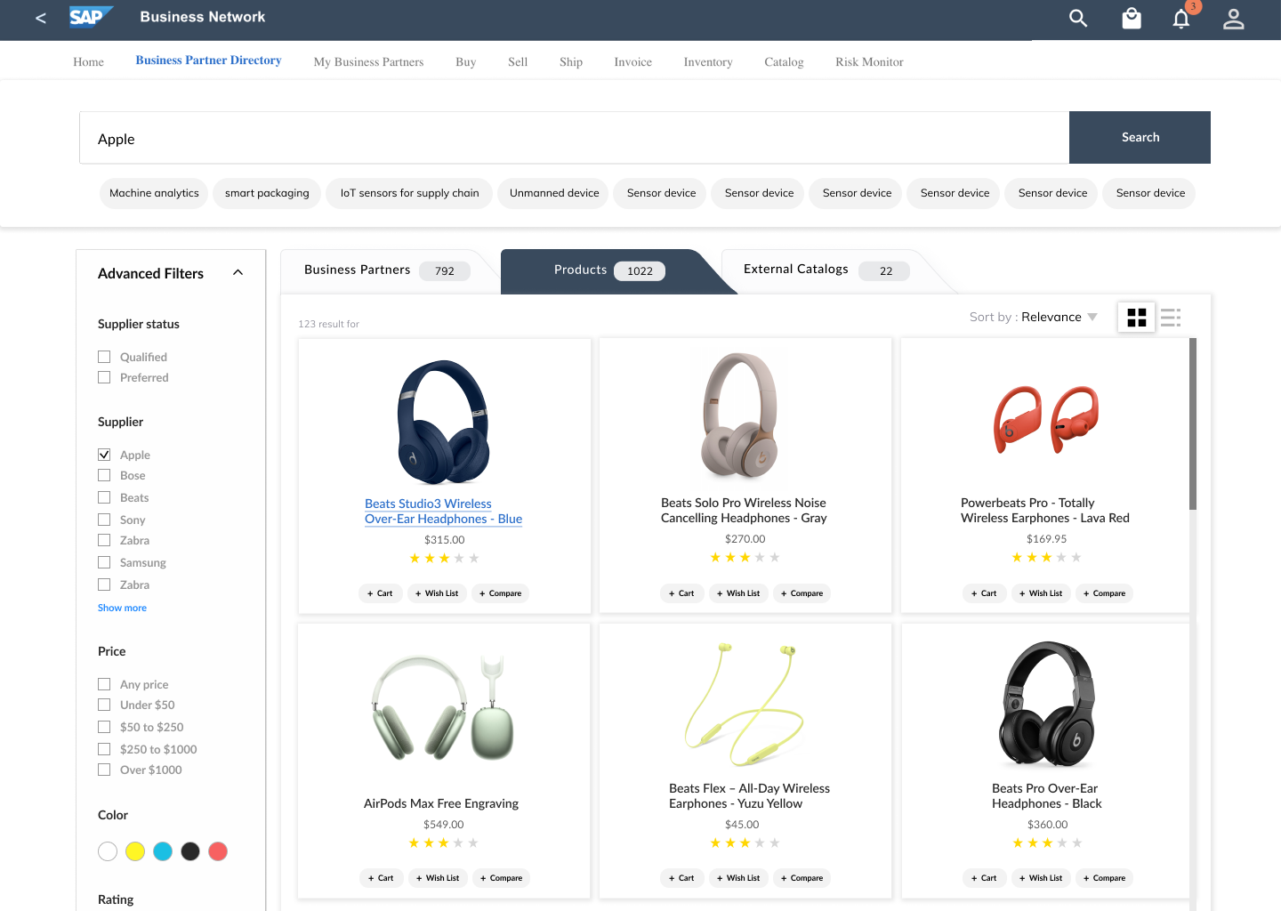Switch to list view icon
The width and height of the screenshot is (1281, 911).
coord(1171,318)
